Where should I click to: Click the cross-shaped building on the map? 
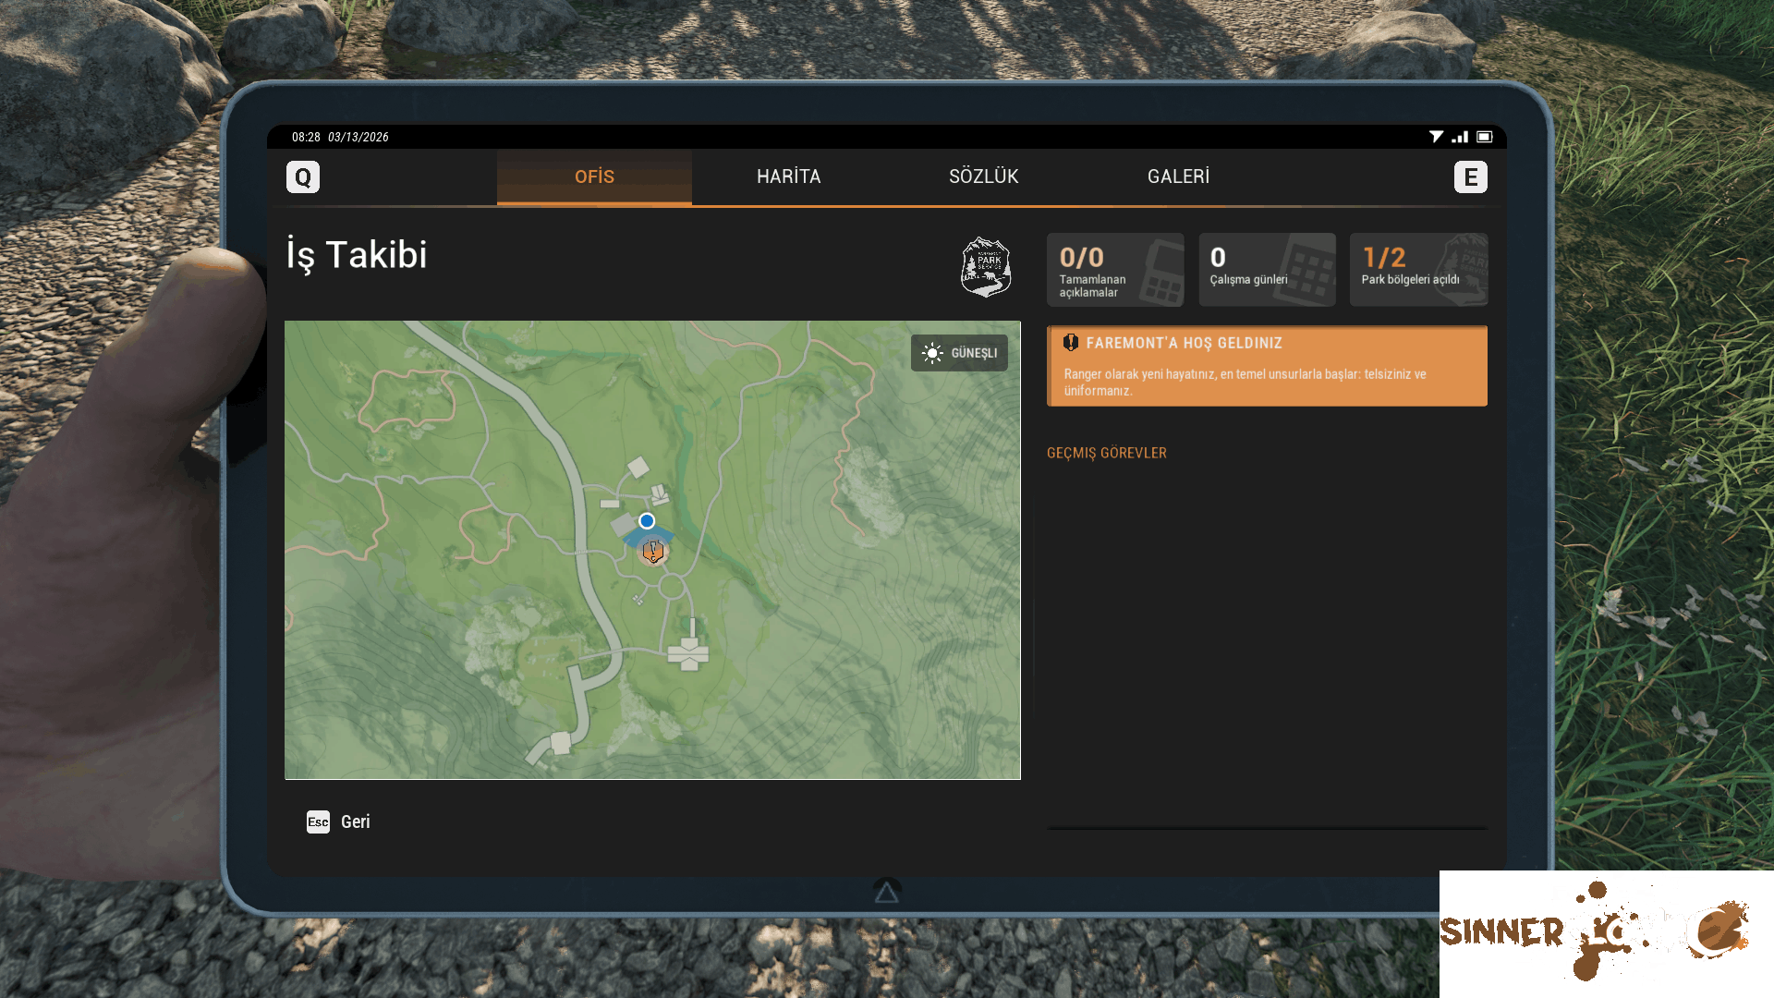[x=688, y=652]
